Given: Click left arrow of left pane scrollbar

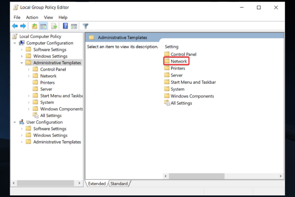Looking at the screenshot, I should click(x=13, y=183).
